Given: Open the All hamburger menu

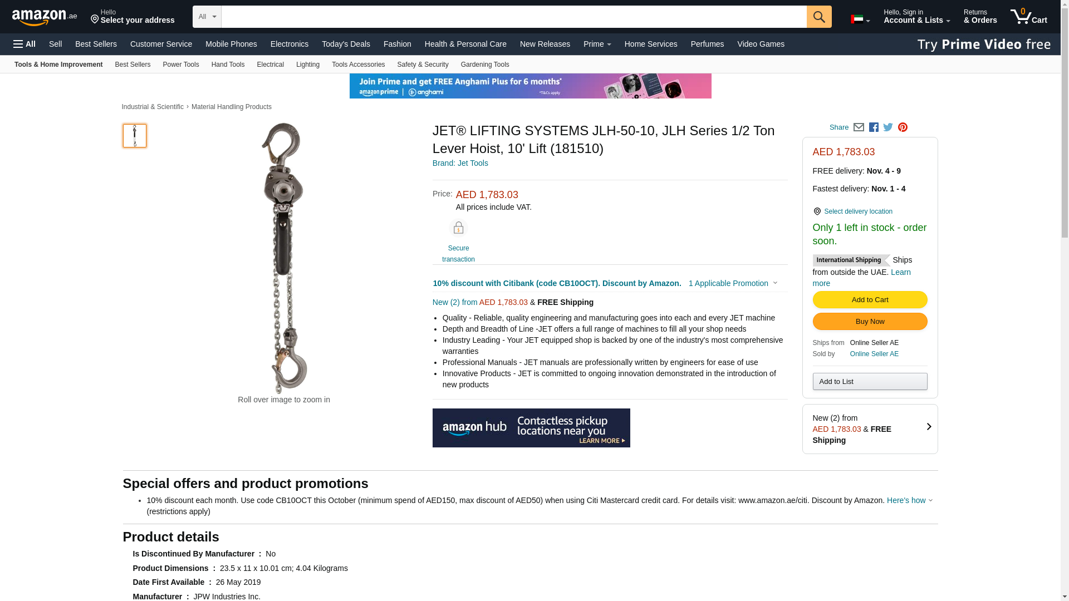Looking at the screenshot, I should 24,44.
